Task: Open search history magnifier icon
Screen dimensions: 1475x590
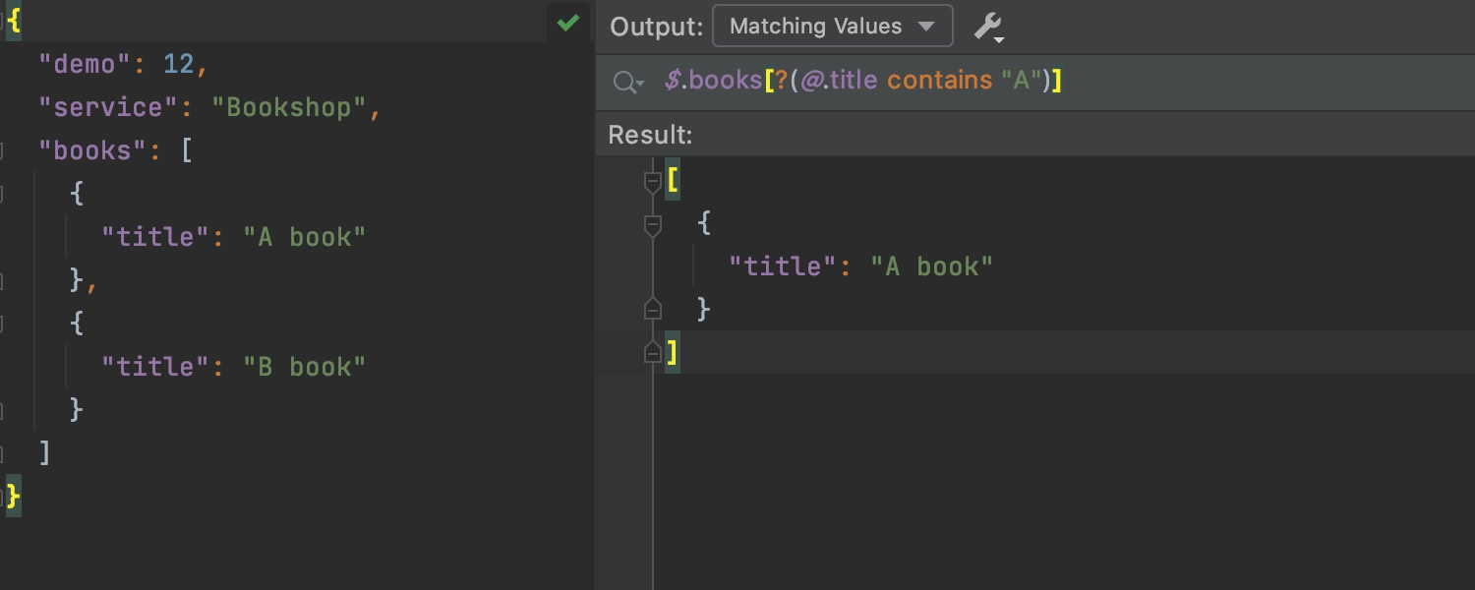Action: [627, 82]
